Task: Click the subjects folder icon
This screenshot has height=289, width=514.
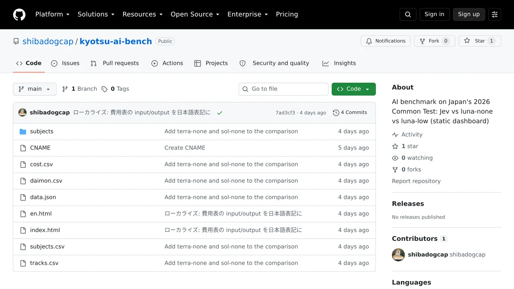Action: [x=23, y=132]
